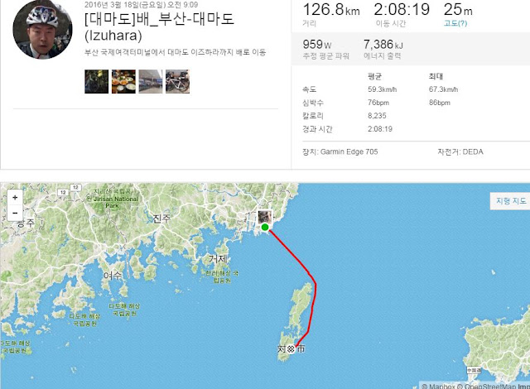The width and height of the screenshot is (530, 389).
Task: Zoom in the map with plus button
Action: click(x=15, y=198)
